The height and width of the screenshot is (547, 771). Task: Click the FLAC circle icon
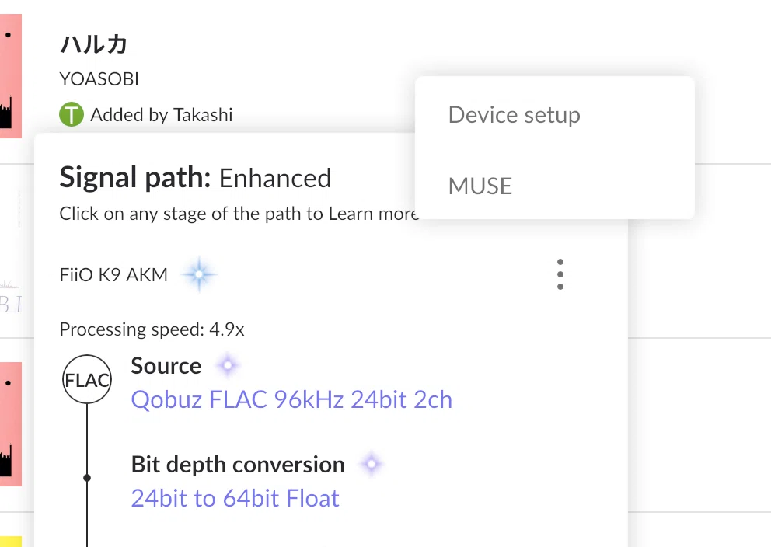(87, 379)
